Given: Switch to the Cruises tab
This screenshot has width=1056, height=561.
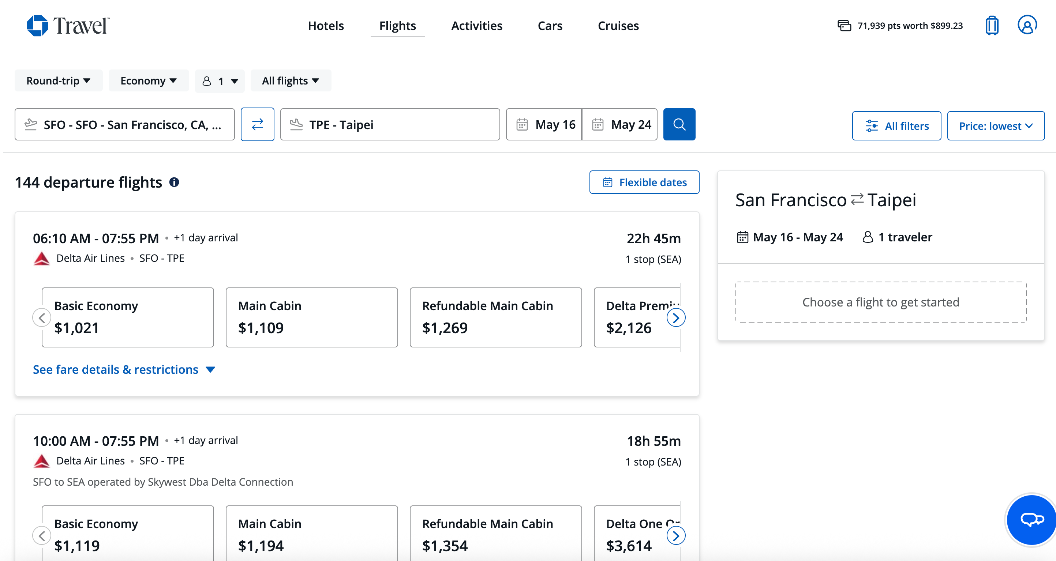Looking at the screenshot, I should (x=618, y=25).
